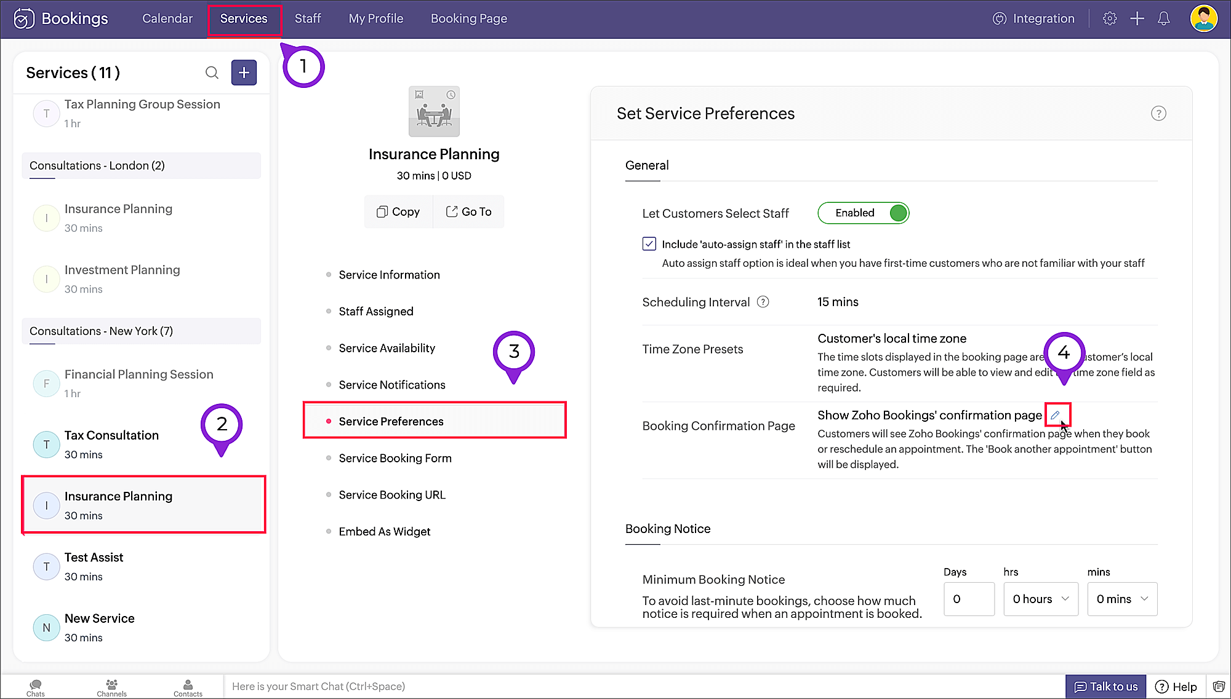Collapse Consultations - New York group
The image size is (1231, 699).
click(x=141, y=331)
